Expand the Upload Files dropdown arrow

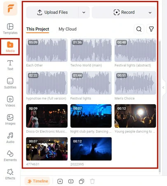pyautogui.click(x=84, y=12)
